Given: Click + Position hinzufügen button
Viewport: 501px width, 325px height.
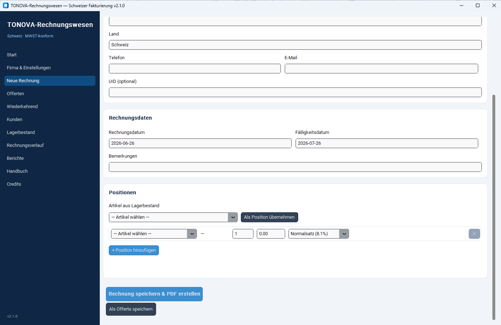Looking at the screenshot, I should 134,250.
